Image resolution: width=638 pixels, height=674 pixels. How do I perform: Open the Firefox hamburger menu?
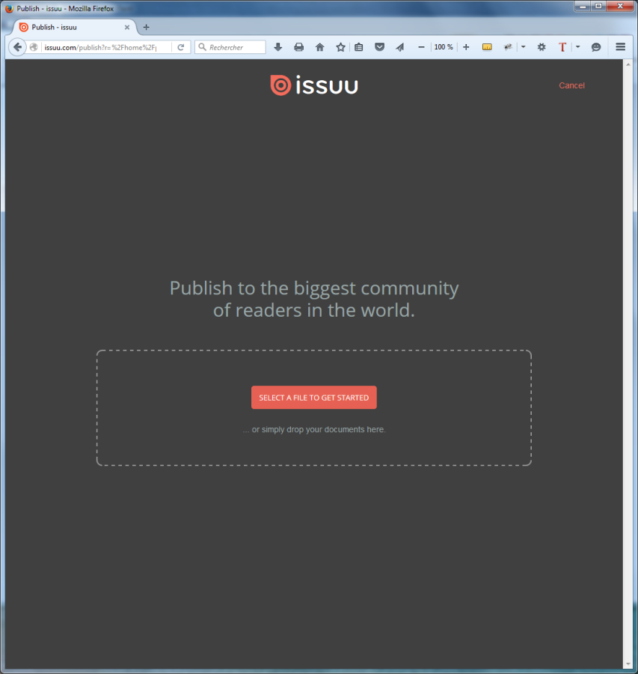[620, 47]
